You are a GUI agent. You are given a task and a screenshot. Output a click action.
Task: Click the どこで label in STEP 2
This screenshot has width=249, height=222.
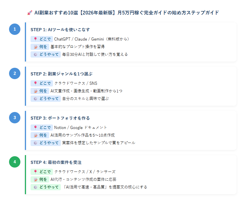(42, 83)
